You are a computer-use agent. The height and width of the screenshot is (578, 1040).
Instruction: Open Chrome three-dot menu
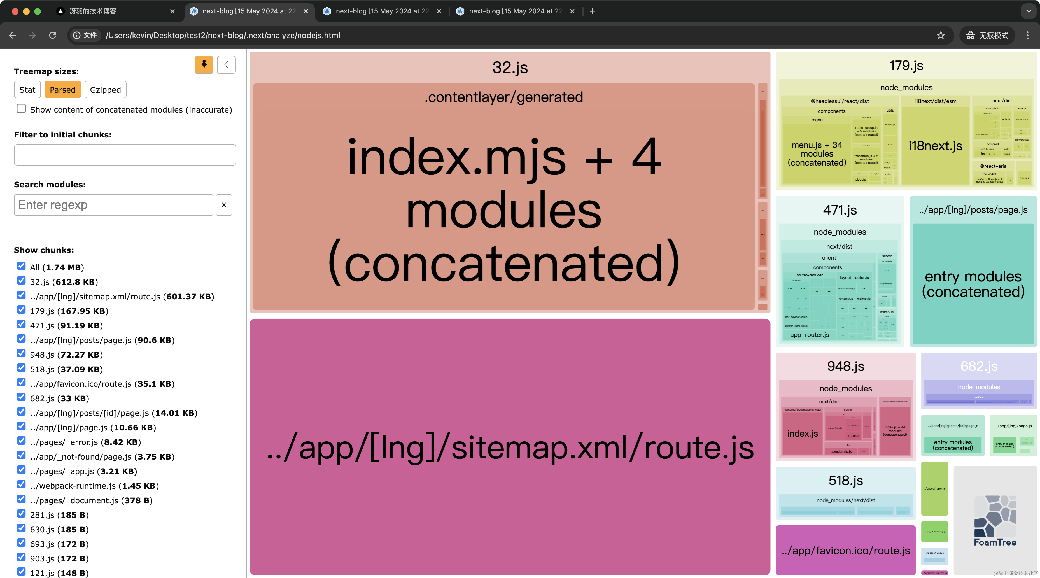coord(1027,35)
